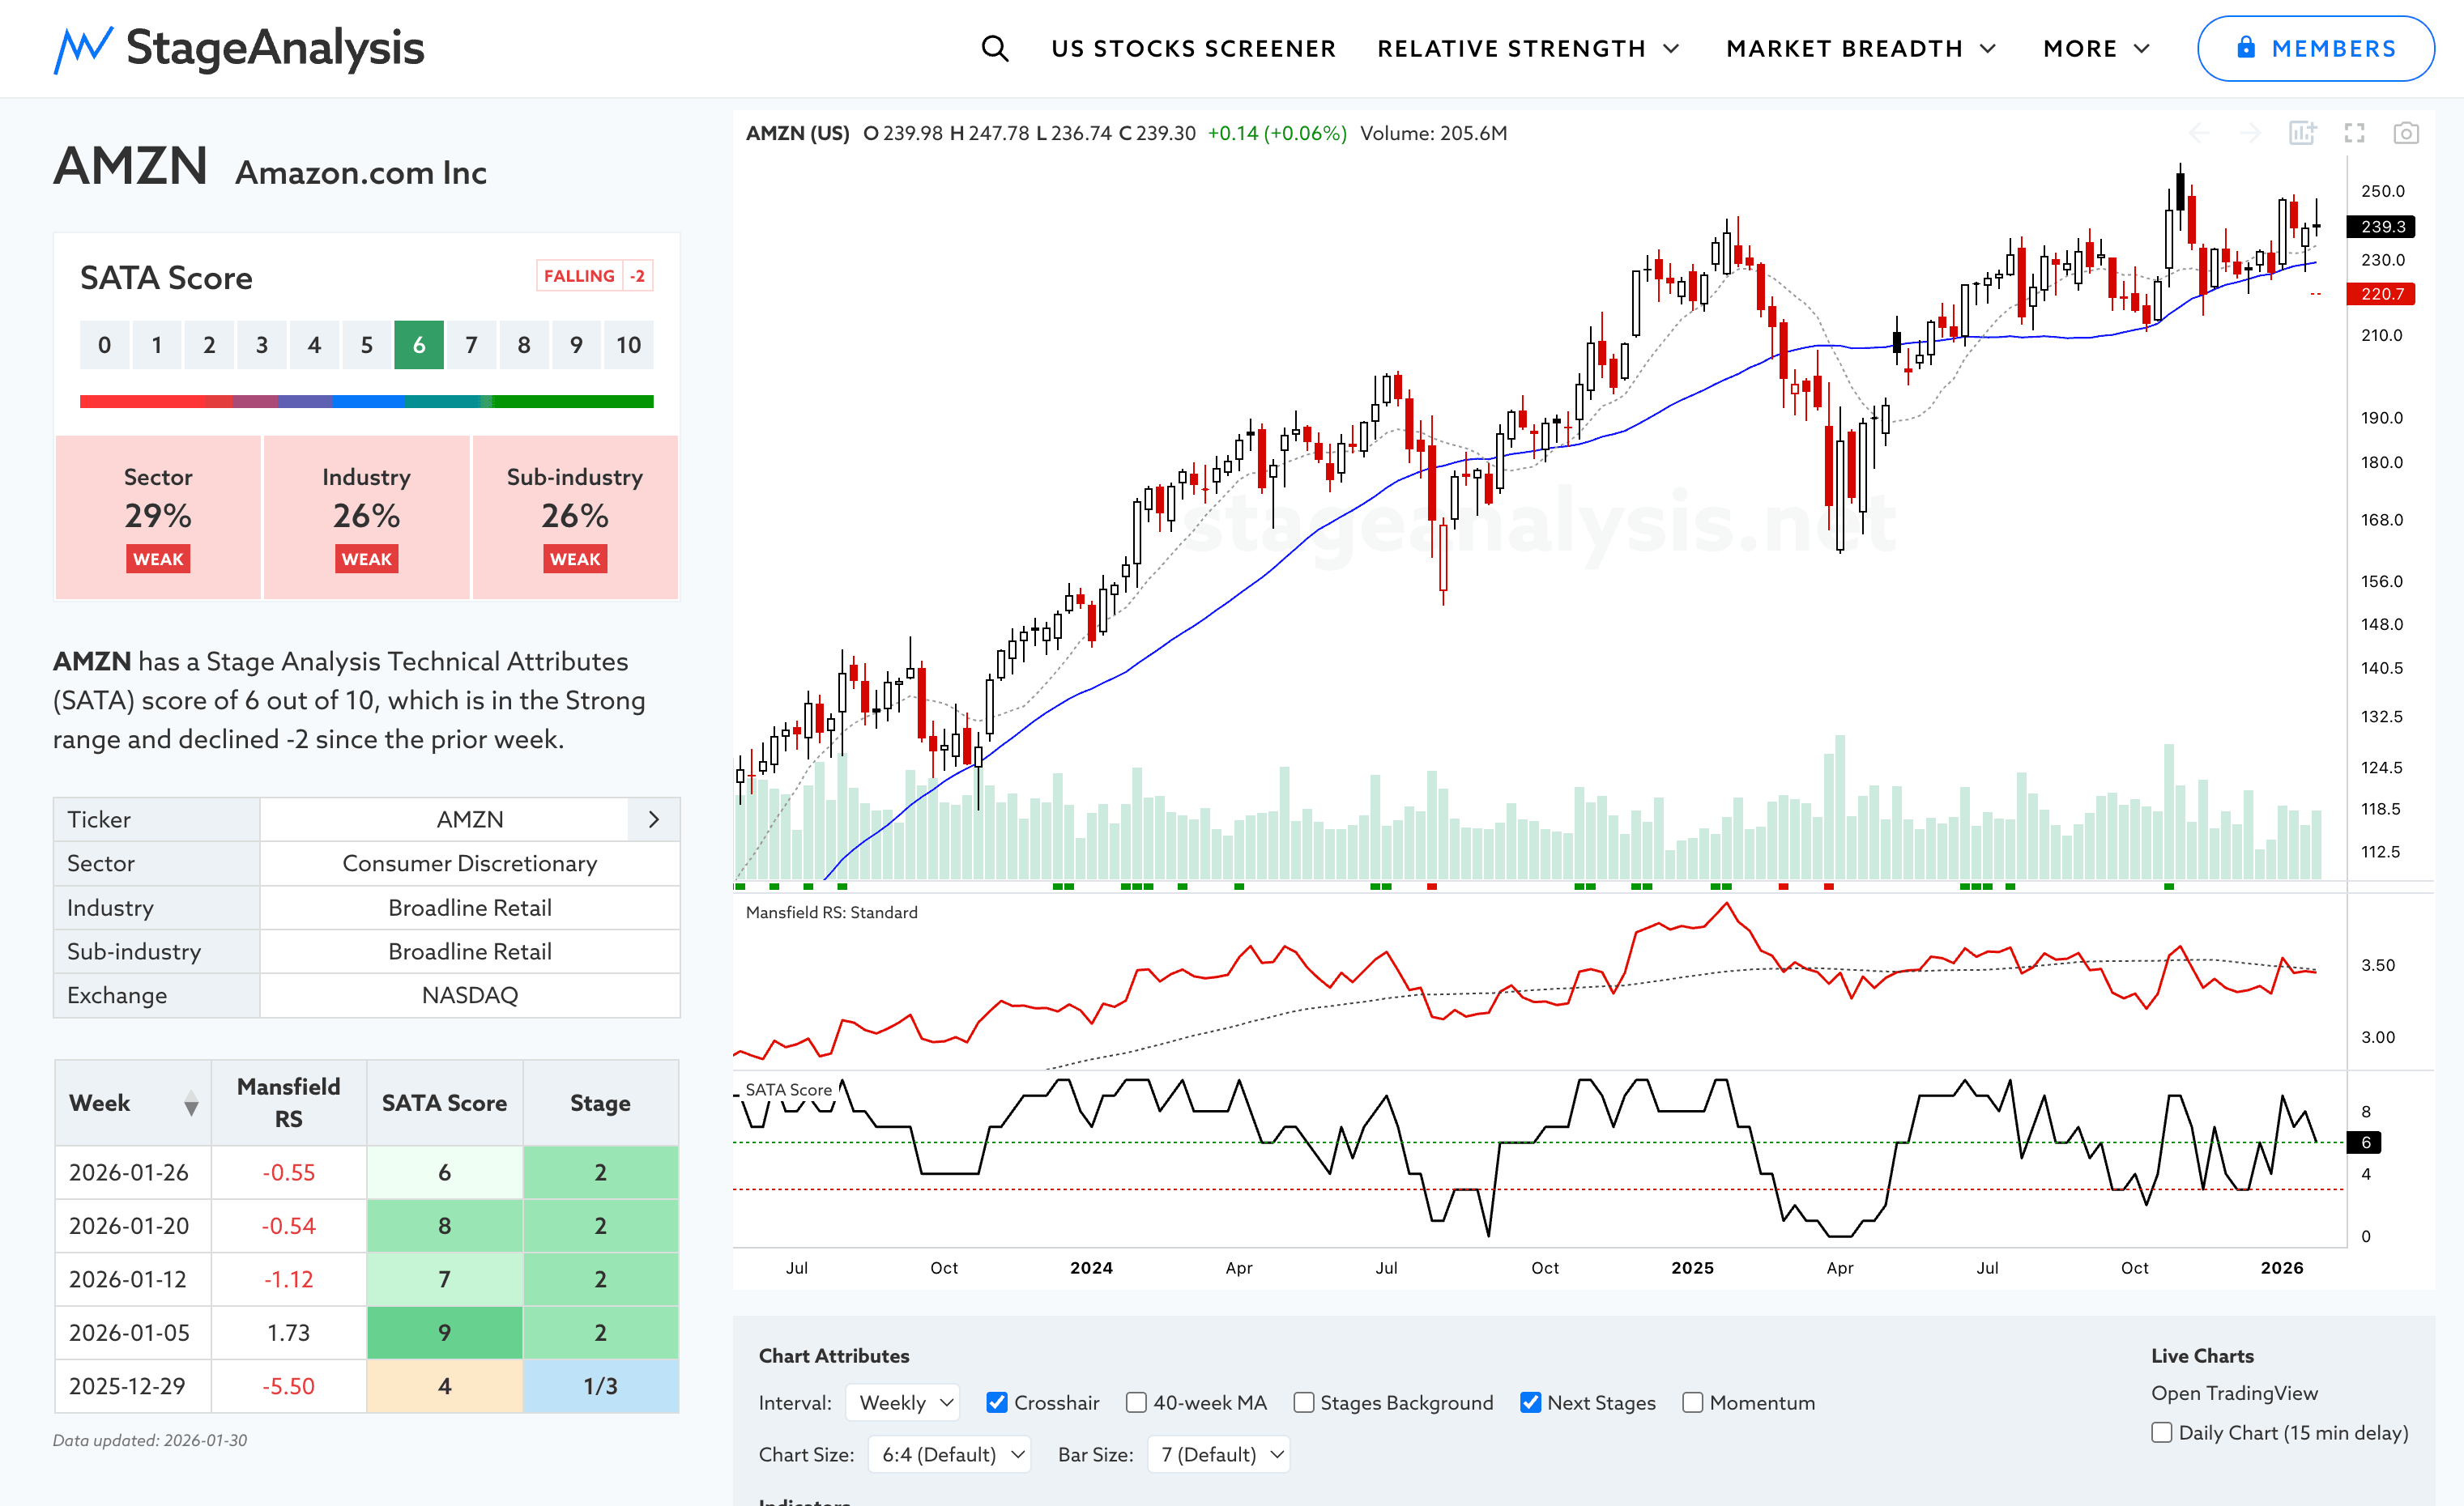Enter fullscreen chart mode
Viewport: 2464px width, 1506px height.
(2354, 133)
